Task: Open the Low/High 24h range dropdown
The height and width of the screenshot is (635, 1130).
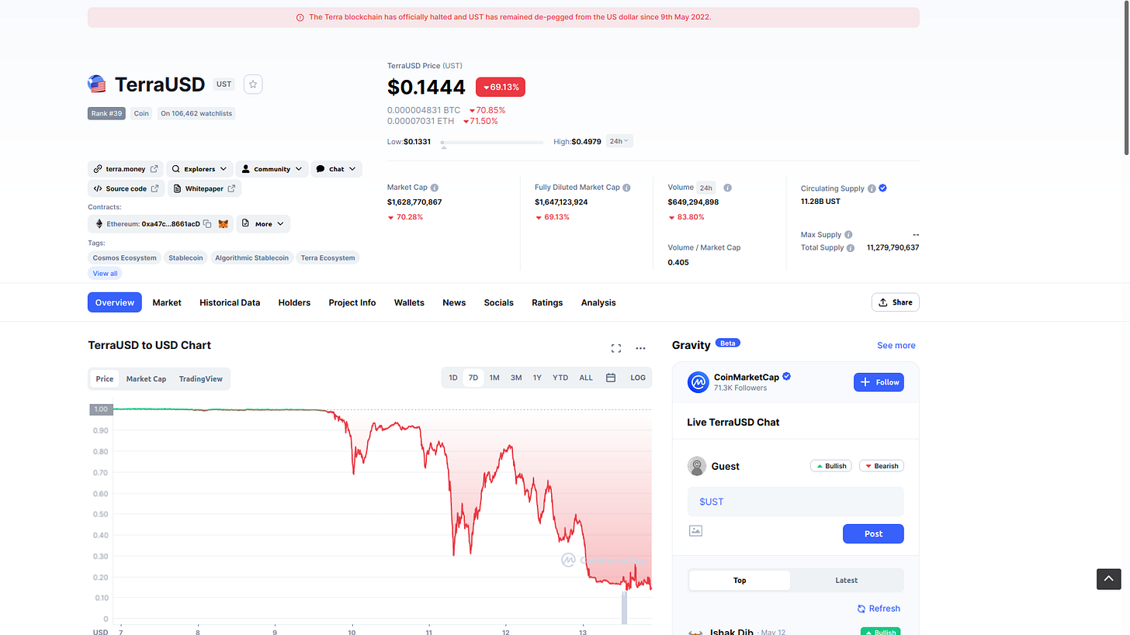Action: 619,141
